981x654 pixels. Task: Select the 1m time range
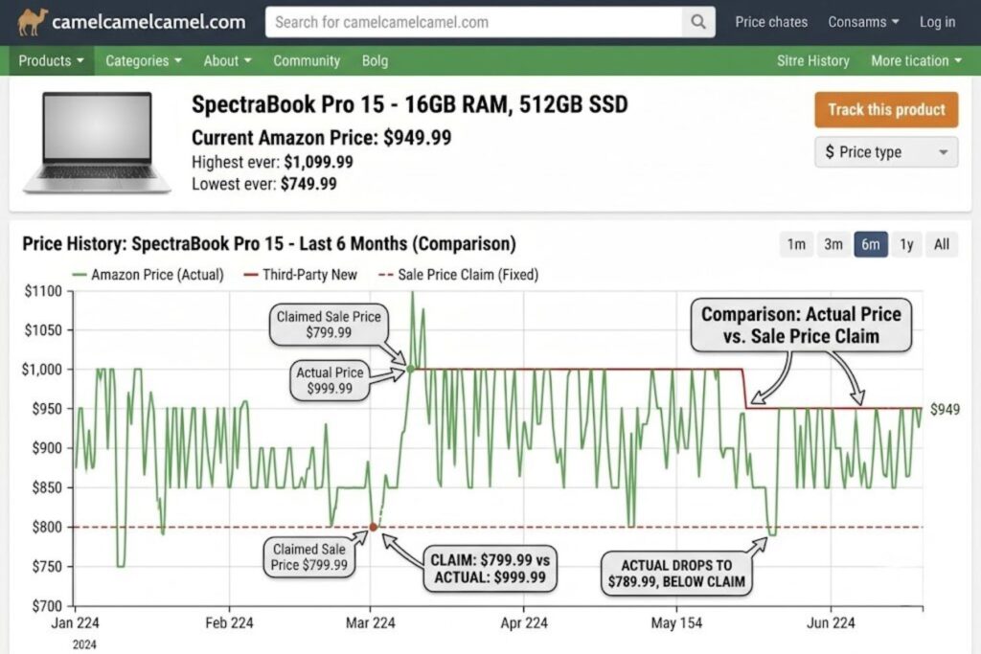click(796, 244)
